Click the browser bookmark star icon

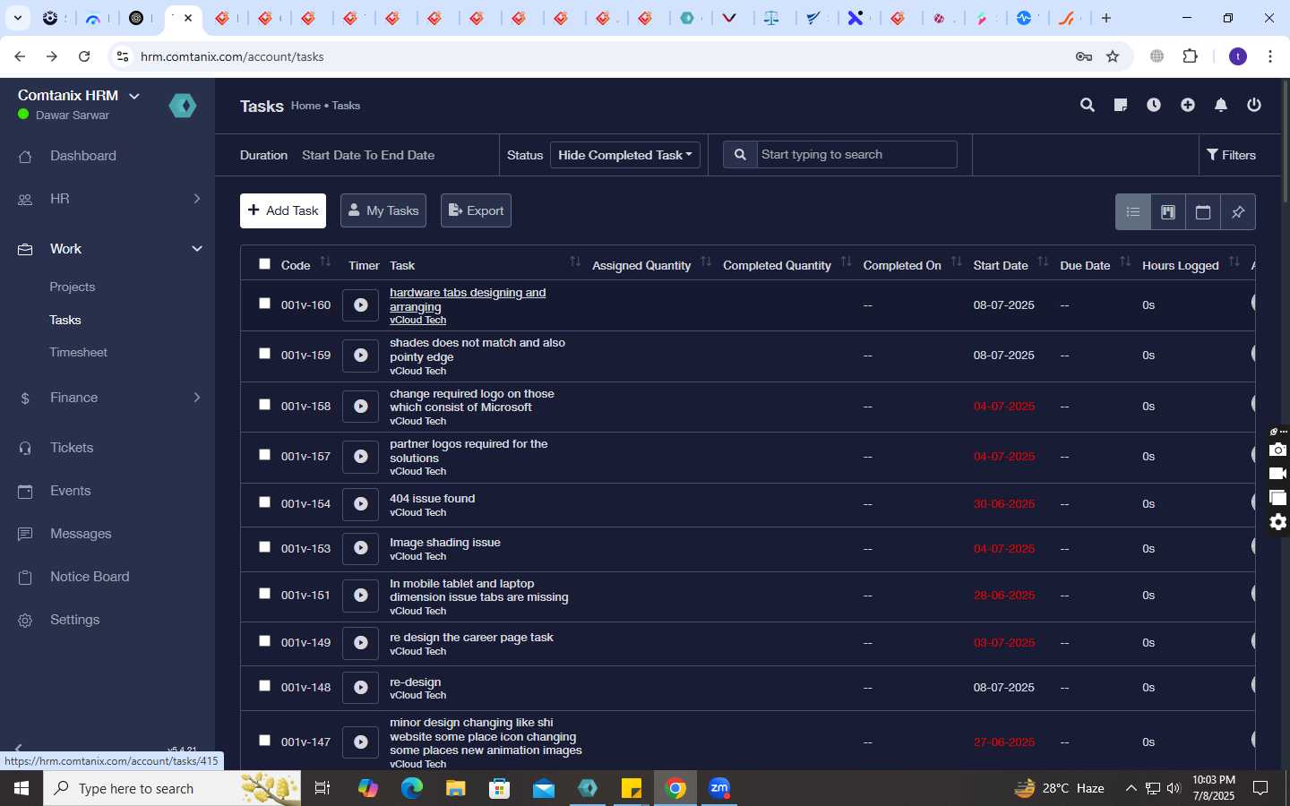(x=1113, y=56)
